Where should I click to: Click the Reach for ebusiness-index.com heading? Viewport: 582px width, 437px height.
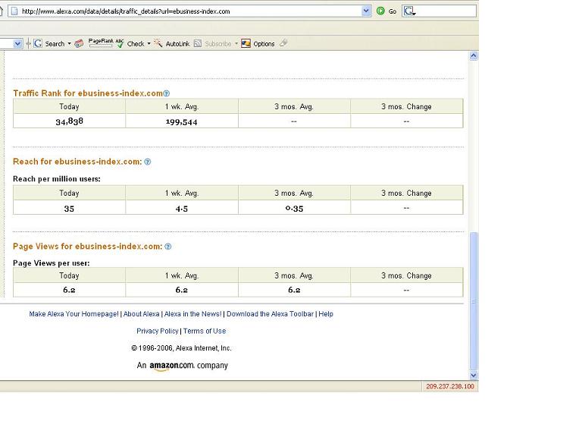tap(77, 162)
